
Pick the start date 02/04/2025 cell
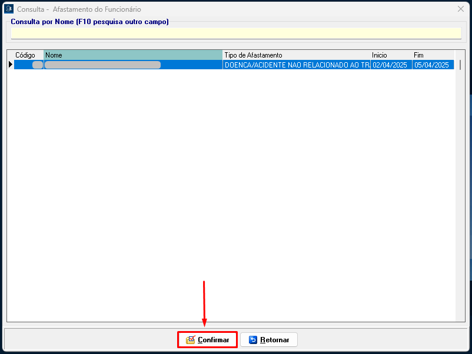(390, 65)
